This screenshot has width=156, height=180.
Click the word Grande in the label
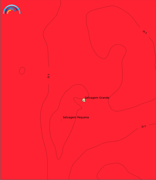(104, 98)
